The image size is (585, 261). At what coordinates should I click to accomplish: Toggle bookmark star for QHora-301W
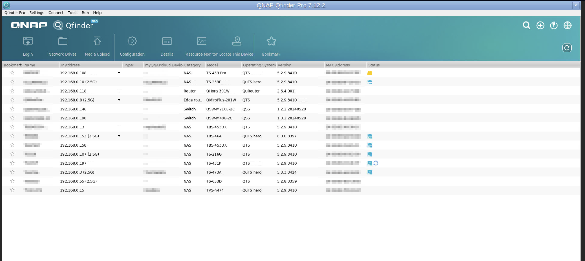point(12,91)
